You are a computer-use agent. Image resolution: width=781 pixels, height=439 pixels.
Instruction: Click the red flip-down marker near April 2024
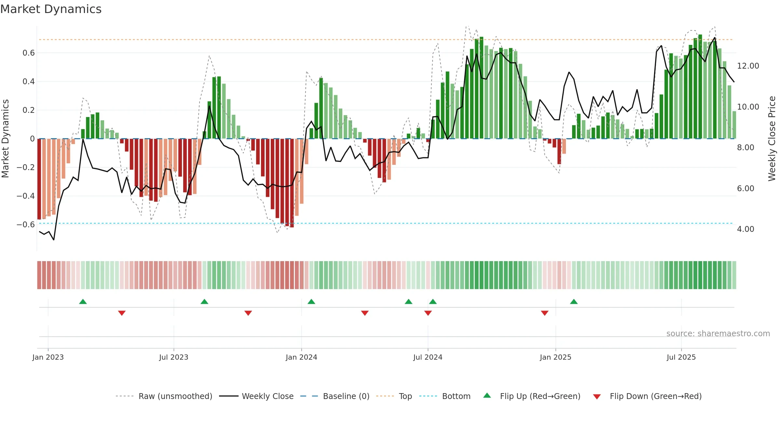tap(365, 313)
